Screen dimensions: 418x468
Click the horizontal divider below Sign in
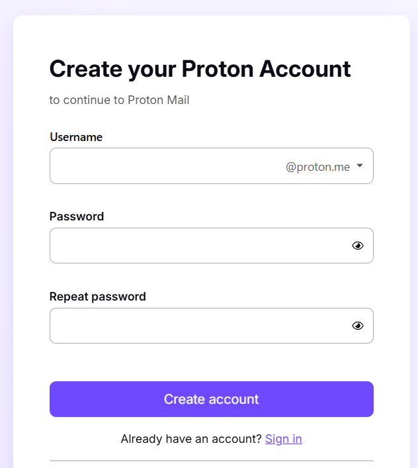212,460
